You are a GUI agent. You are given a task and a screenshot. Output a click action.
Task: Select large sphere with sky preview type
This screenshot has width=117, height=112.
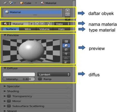point(66,62)
